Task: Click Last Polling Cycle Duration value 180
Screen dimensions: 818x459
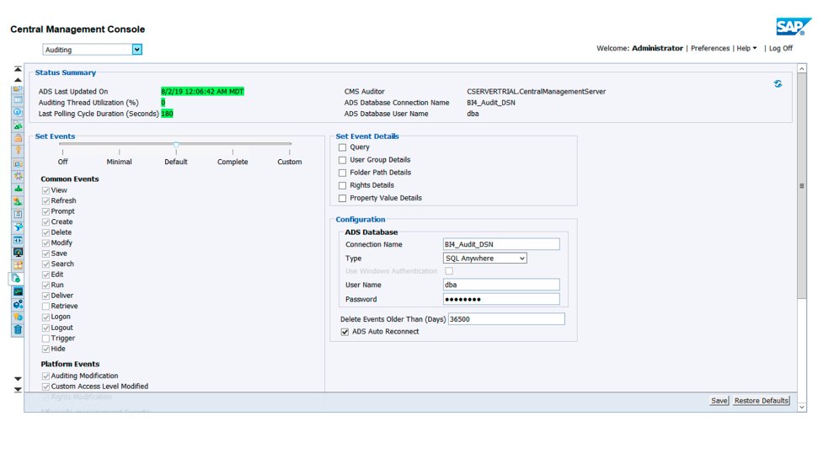Action: tap(167, 114)
